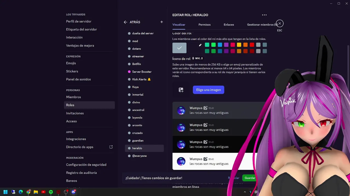Click the back arrow next to ATRÁS

pyautogui.click(x=126, y=22)
